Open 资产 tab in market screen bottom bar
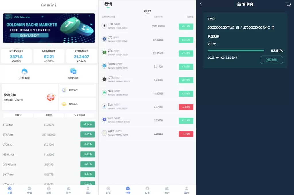The width and height of the screenshot is (294, 195). click(167, 190)
